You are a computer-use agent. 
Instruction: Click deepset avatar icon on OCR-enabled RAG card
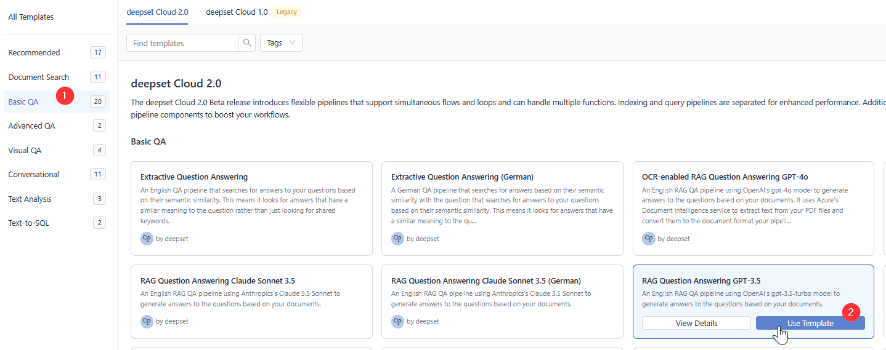[648, 239]
